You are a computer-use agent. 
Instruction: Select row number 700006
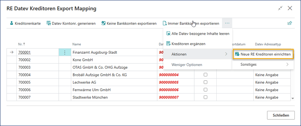coord(25,90)
